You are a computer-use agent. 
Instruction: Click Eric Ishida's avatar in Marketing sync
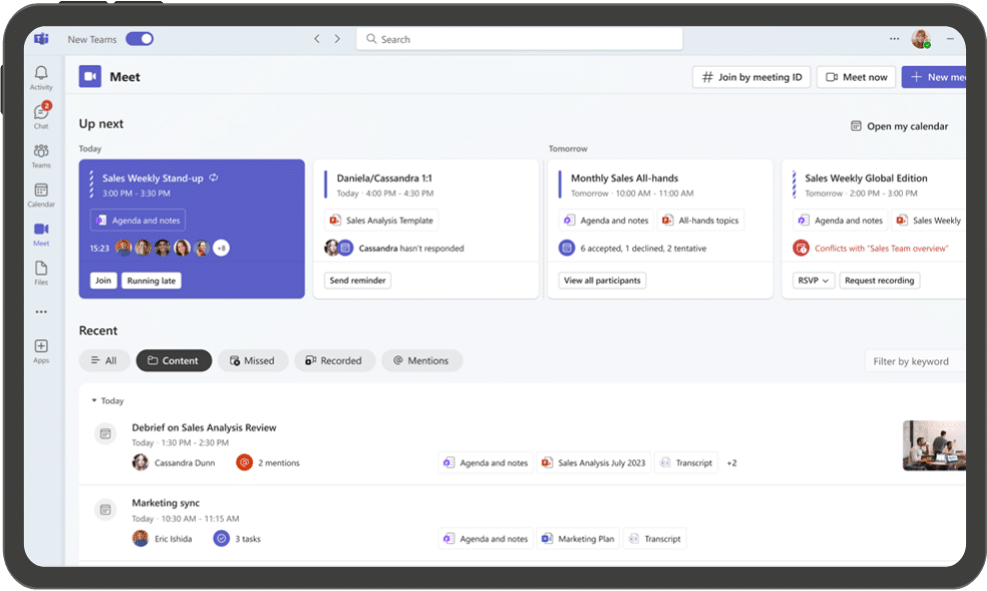pos(140,539)
